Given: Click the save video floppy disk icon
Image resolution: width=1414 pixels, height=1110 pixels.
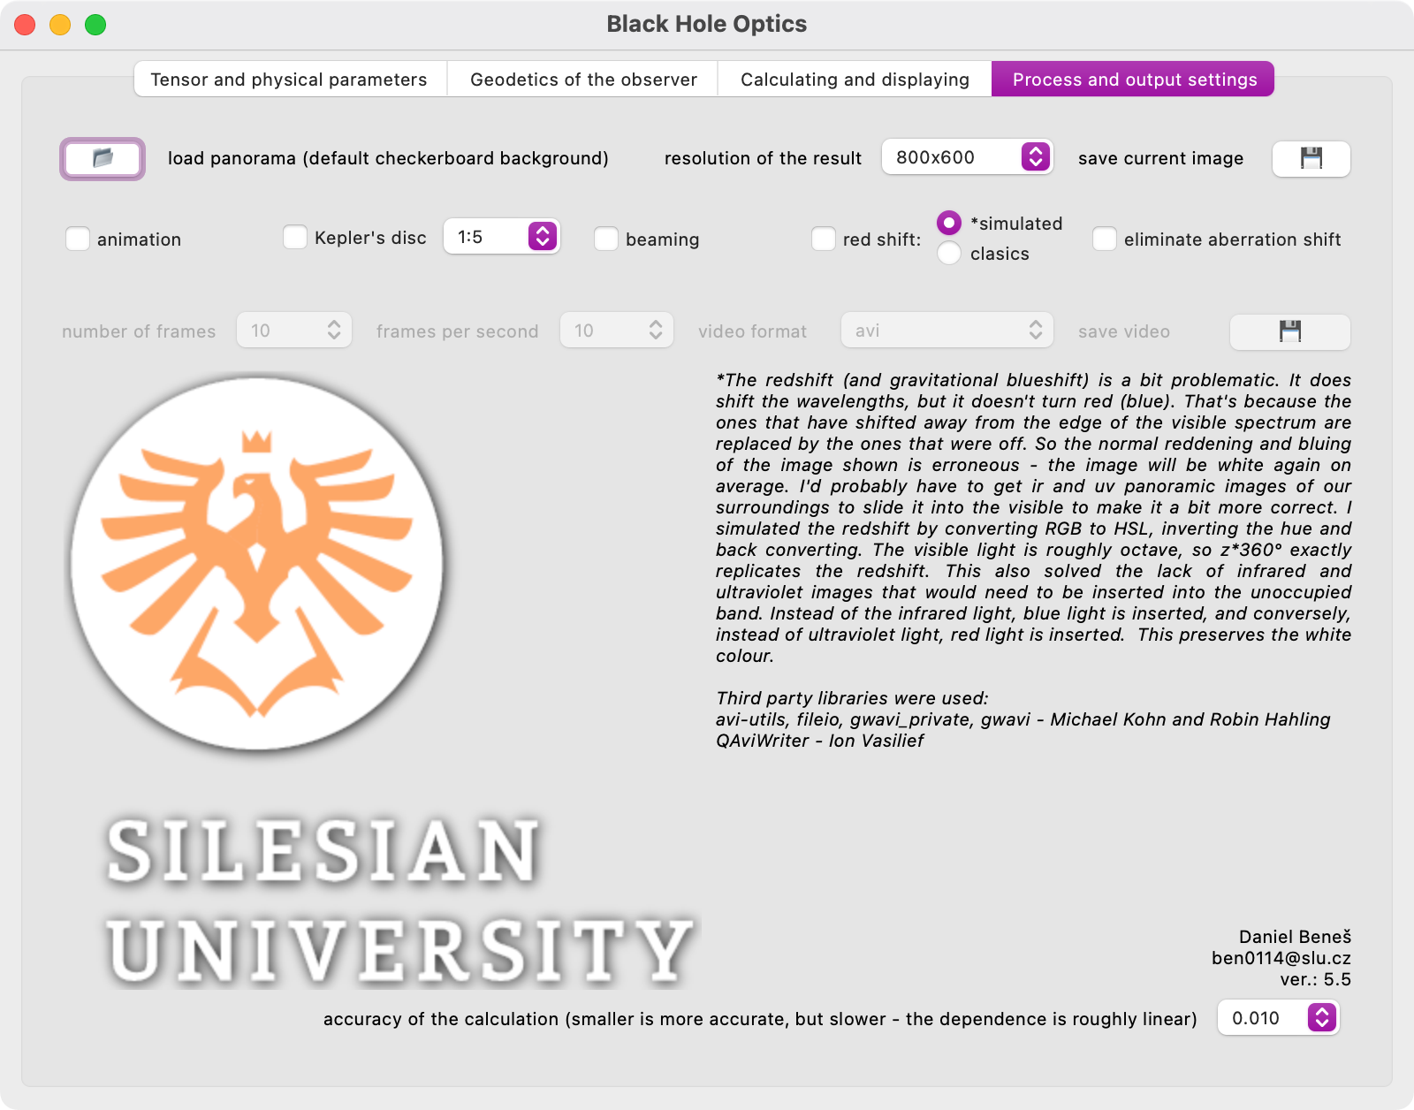Looking at the screenshot, I should pyautogui.click(x=1290, y=331).
